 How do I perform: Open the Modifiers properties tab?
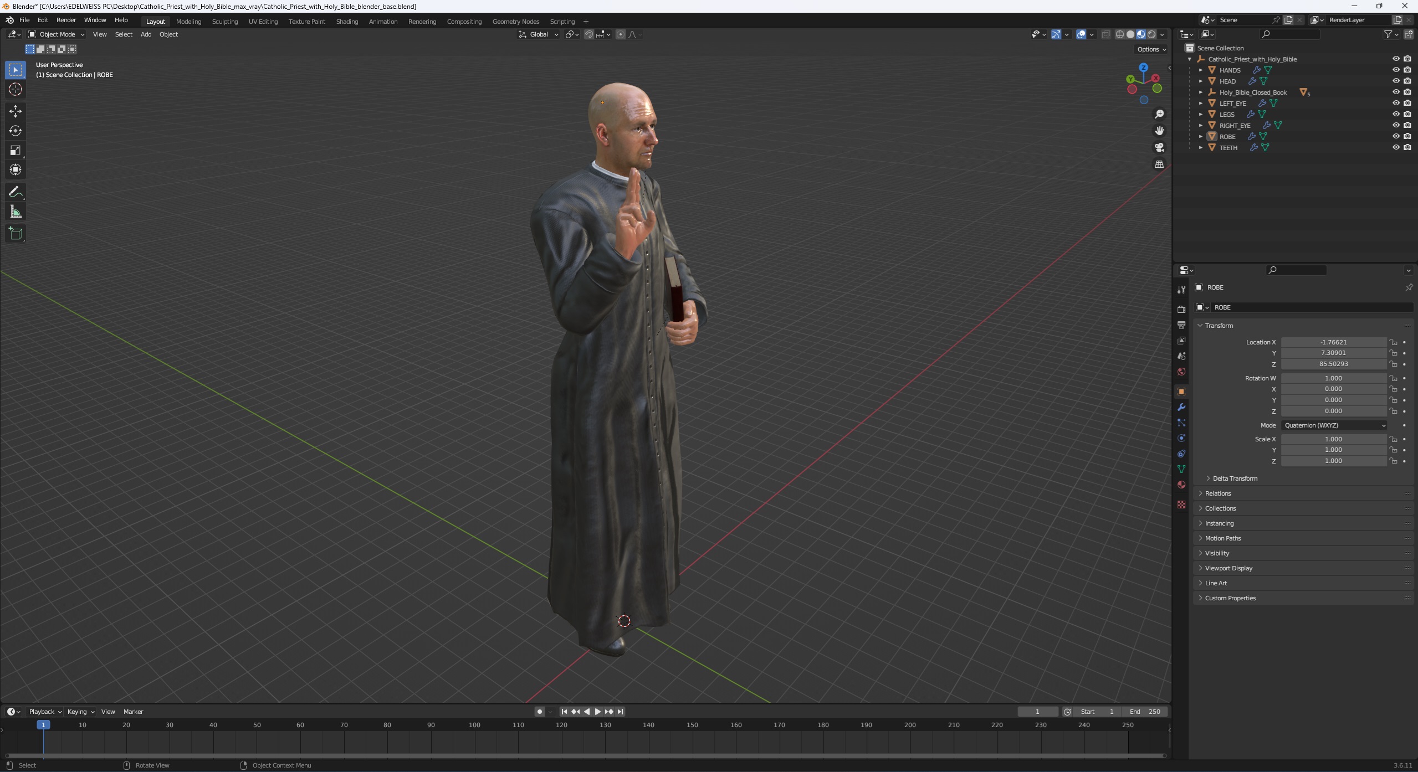click(x=1181, y=407)
